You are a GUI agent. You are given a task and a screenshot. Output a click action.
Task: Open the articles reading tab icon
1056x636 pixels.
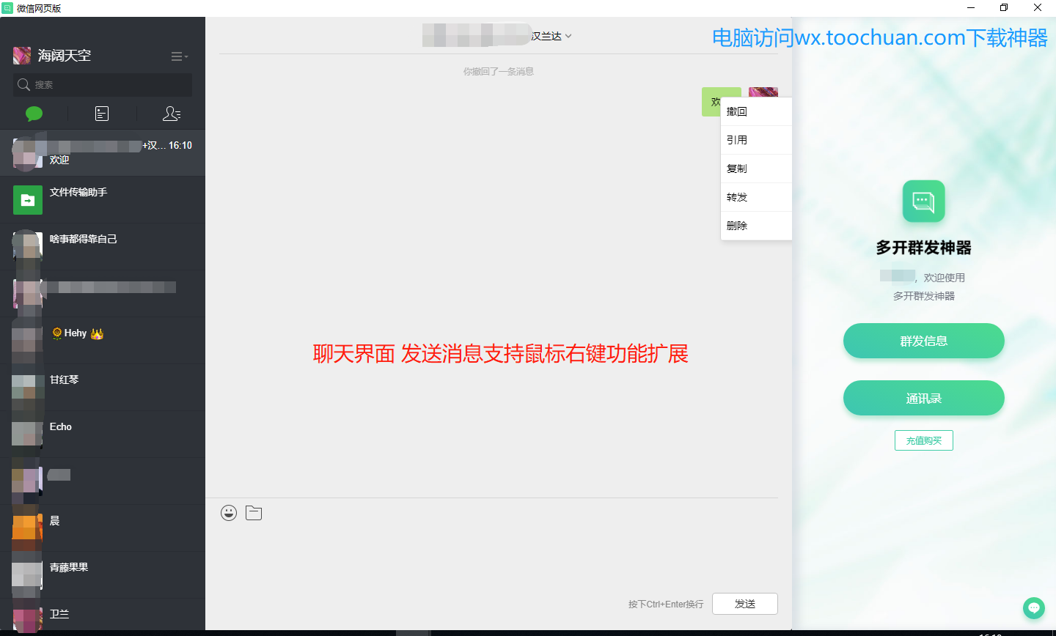click(102, 114)
